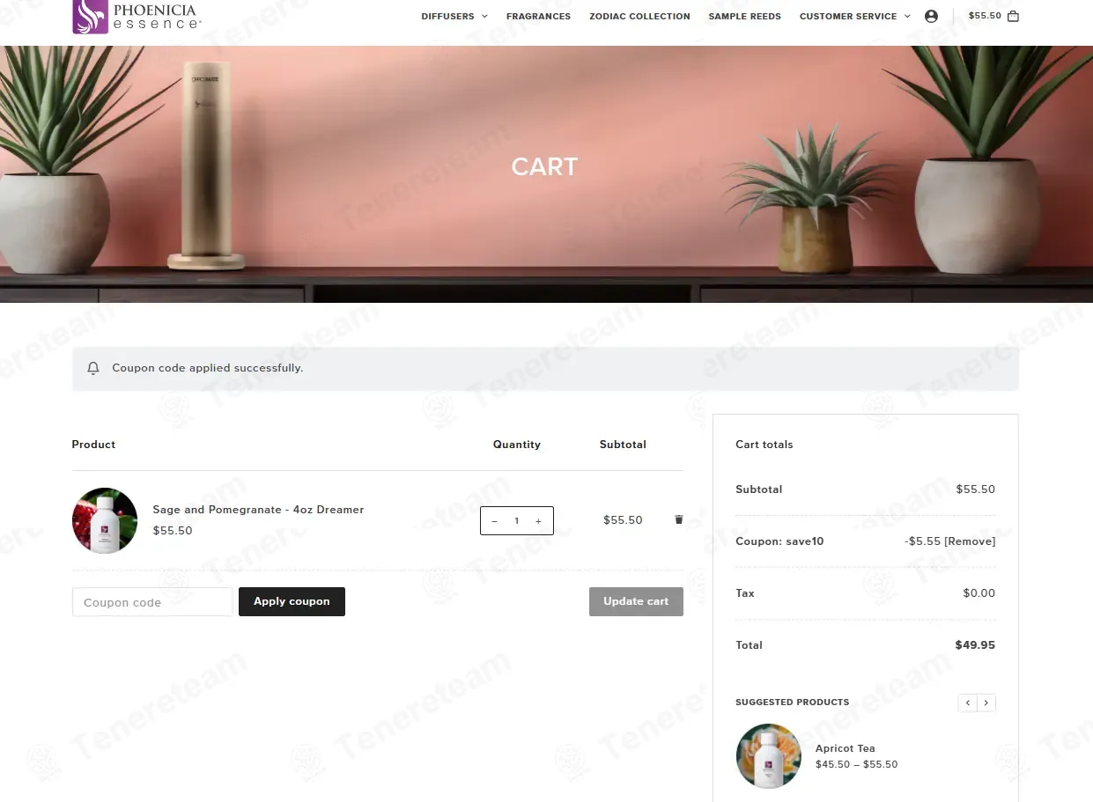Focus the Coupon code input field

(152, 602)
